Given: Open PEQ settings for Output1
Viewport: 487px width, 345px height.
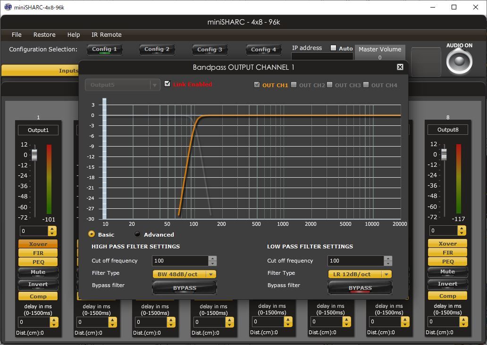Looking at the screenshot, I should click(38, 262).
